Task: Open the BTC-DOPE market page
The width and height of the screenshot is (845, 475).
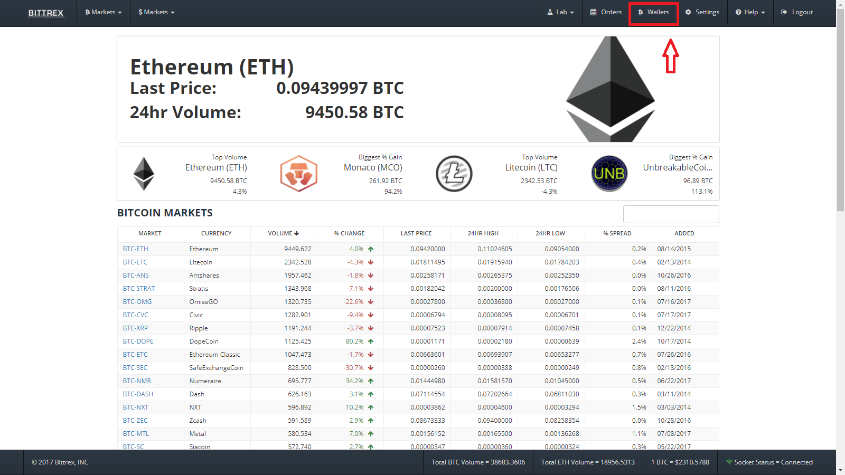Action: [137, 341]
